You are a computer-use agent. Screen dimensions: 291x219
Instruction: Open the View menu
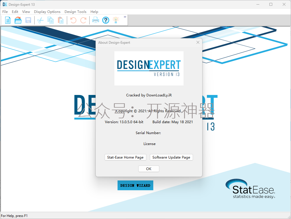(x=26, y=12)
